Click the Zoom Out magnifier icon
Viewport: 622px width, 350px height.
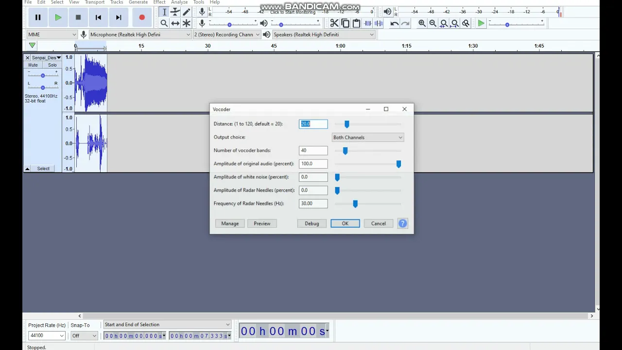coord(432,23)
